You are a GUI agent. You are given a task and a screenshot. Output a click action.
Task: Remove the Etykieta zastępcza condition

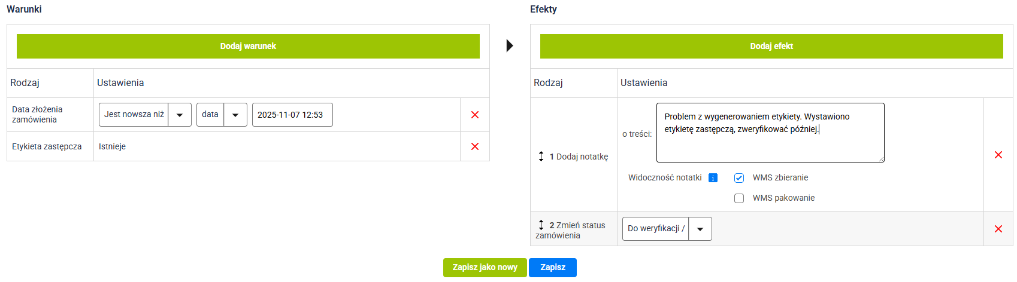pyautogui.click(x=475, y=146)
